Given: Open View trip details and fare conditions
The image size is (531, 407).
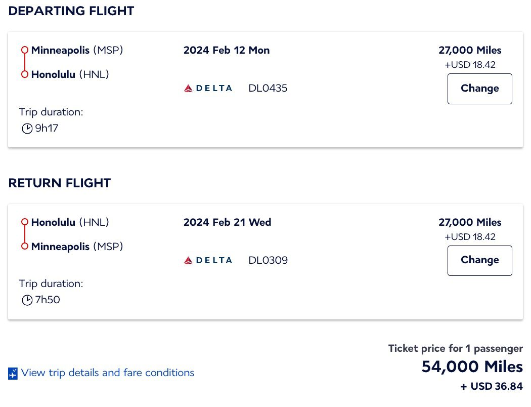Looking at the screenshot, I should 108,373.
